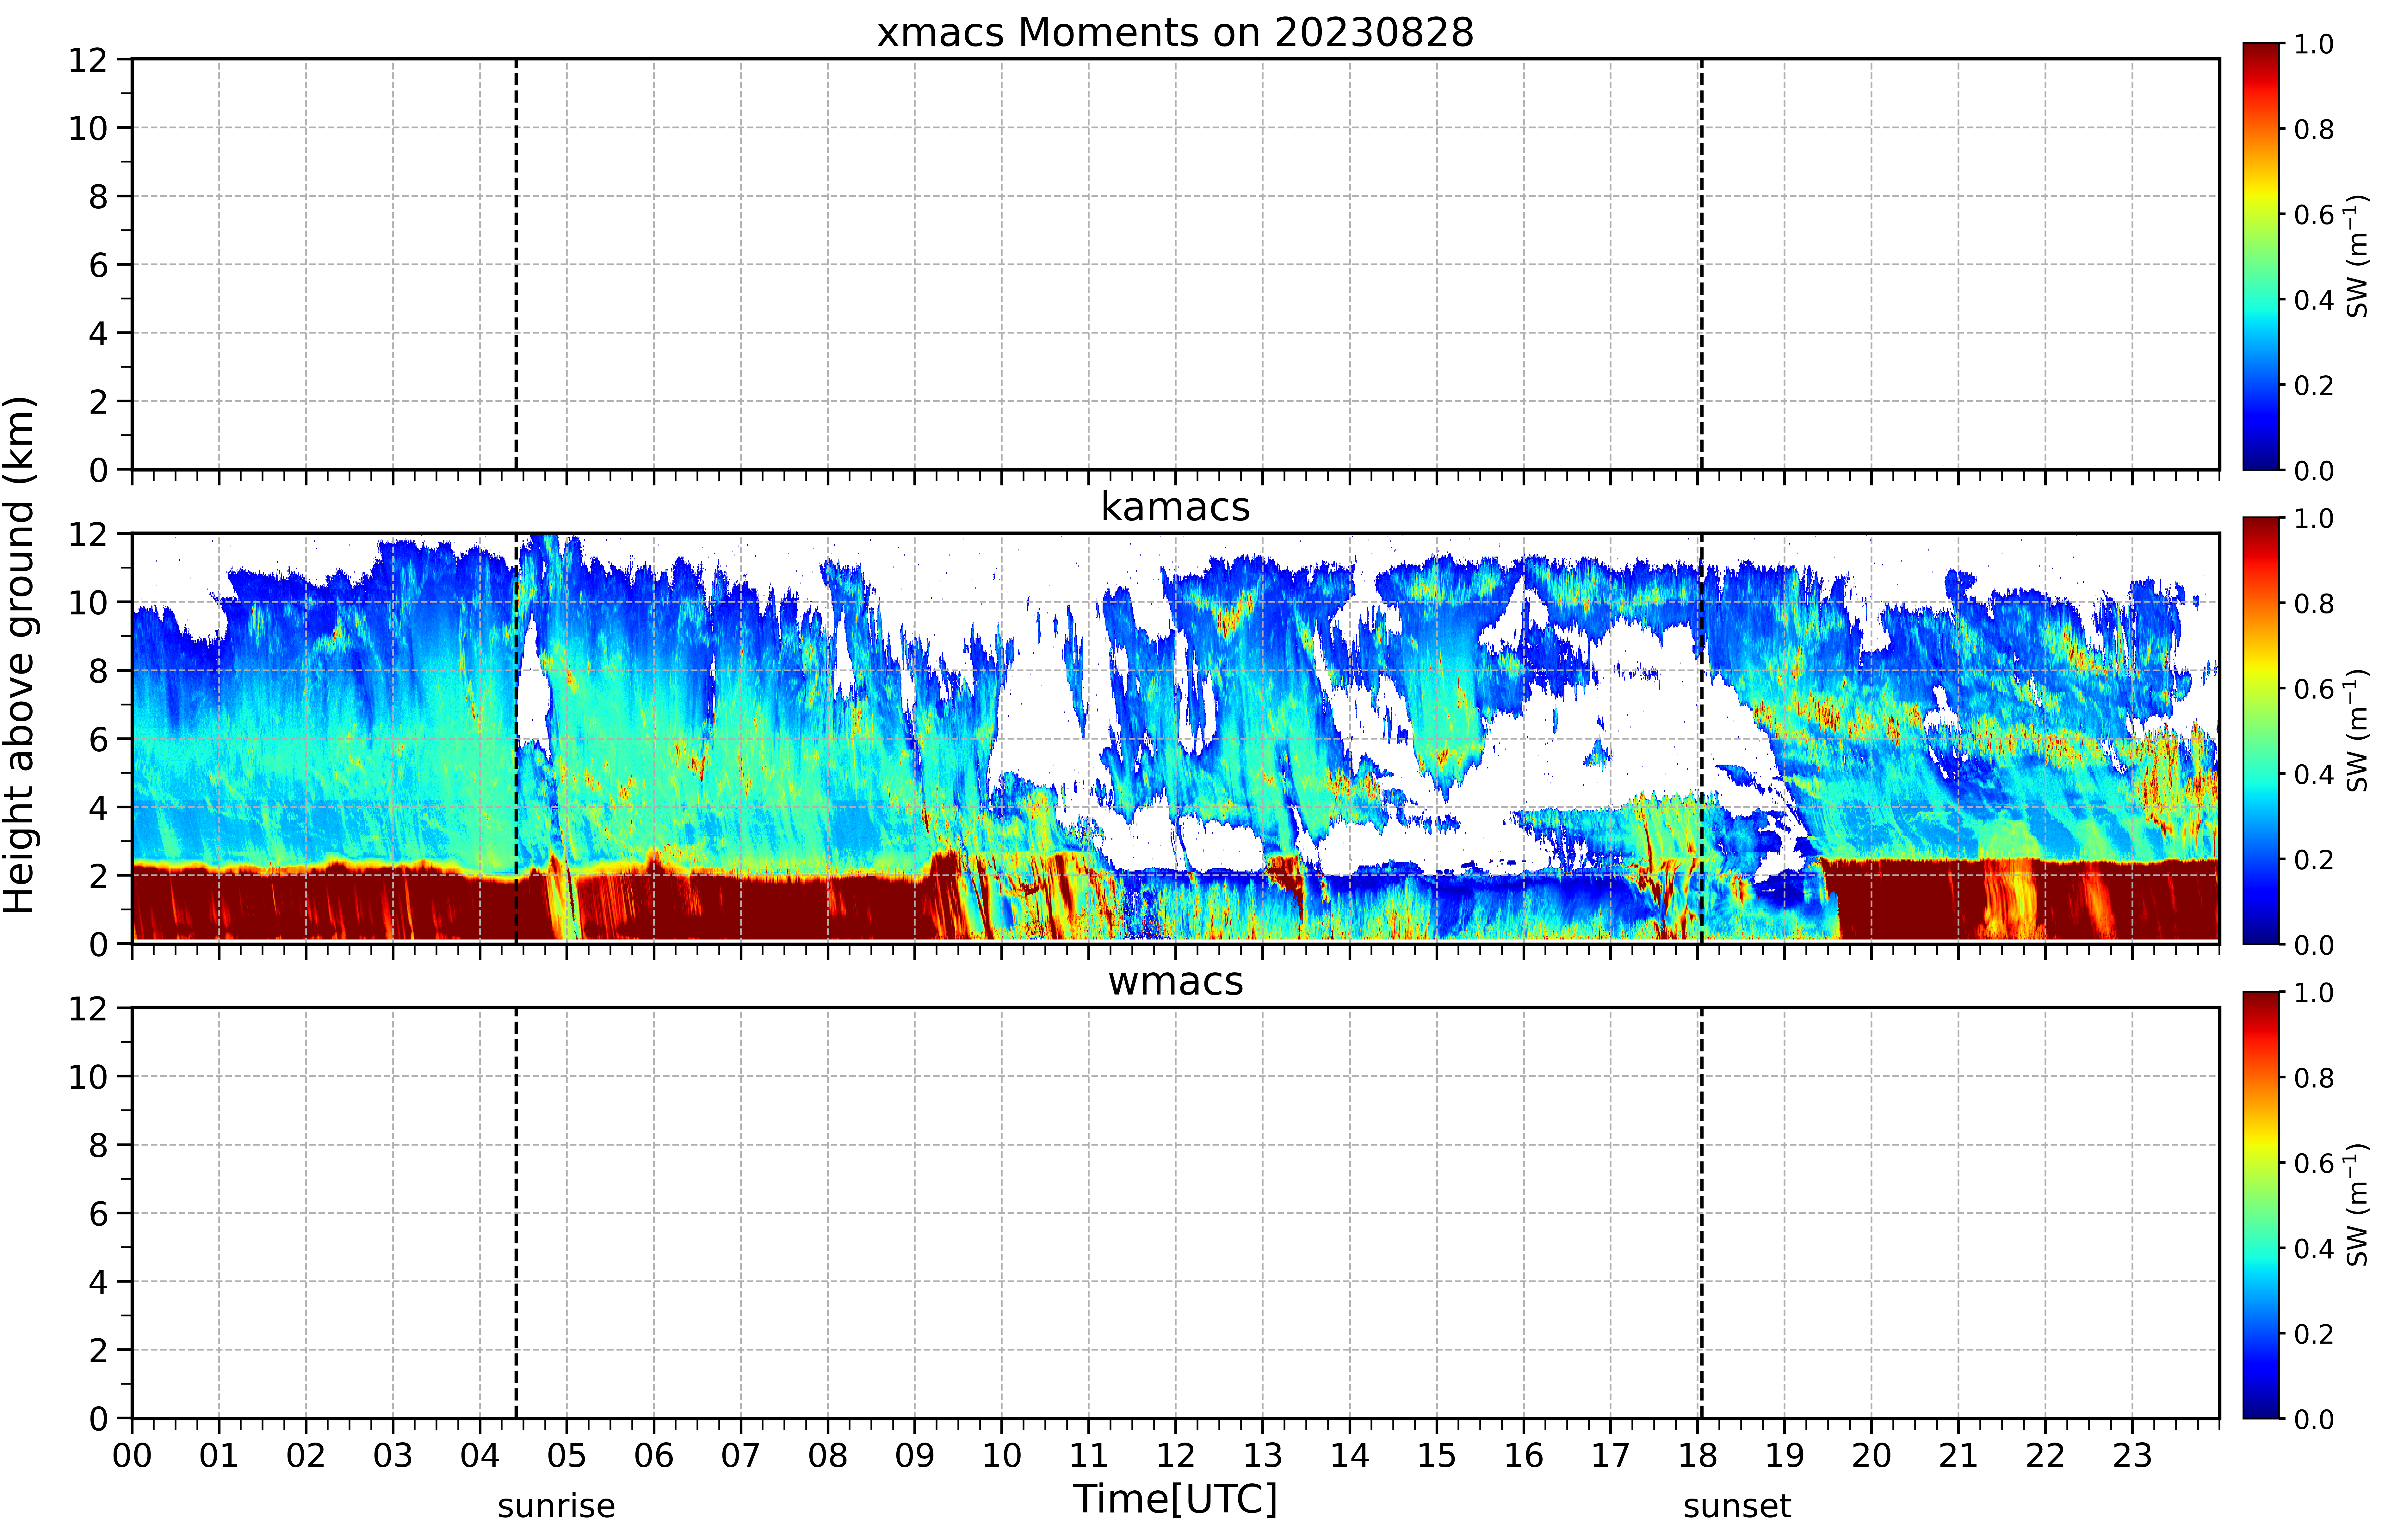Click the xmacs panel SW colorbar
The height and width of the screenshot is (1540, 2388).
[2261, 256]
